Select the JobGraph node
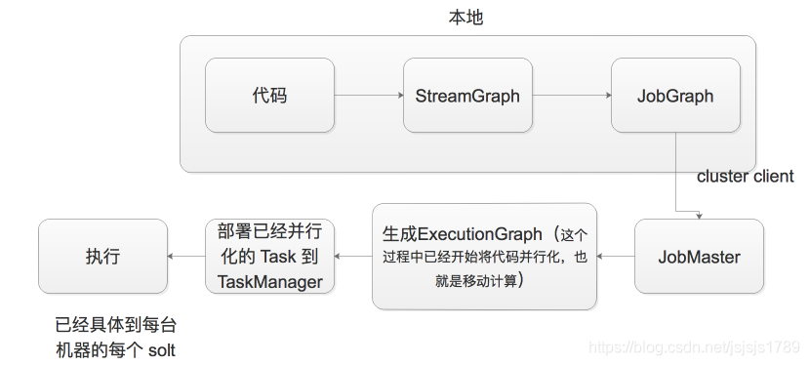 click(675, 95)
